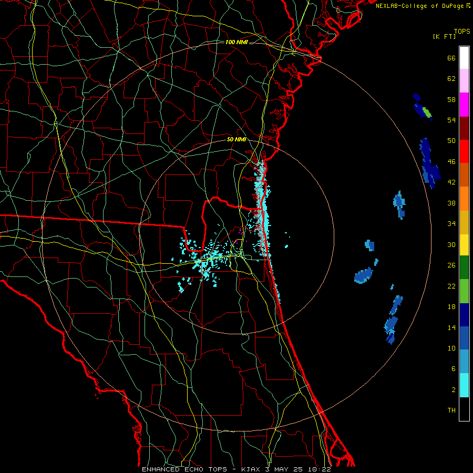Viewport: 473px width, 473px height.
Task: Pick the dark red (maroon) legend swatch
Action: point(464,128)
